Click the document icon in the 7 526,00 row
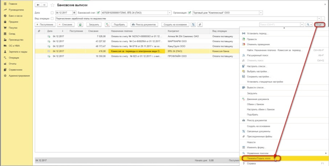329x166 pixels. (49, 37)
